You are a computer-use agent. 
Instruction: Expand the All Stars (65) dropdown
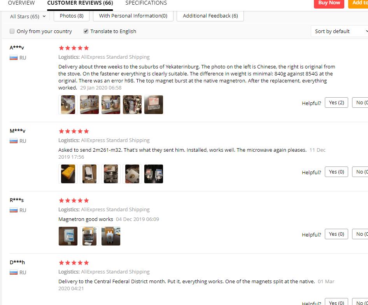click(x=28, y=16)
